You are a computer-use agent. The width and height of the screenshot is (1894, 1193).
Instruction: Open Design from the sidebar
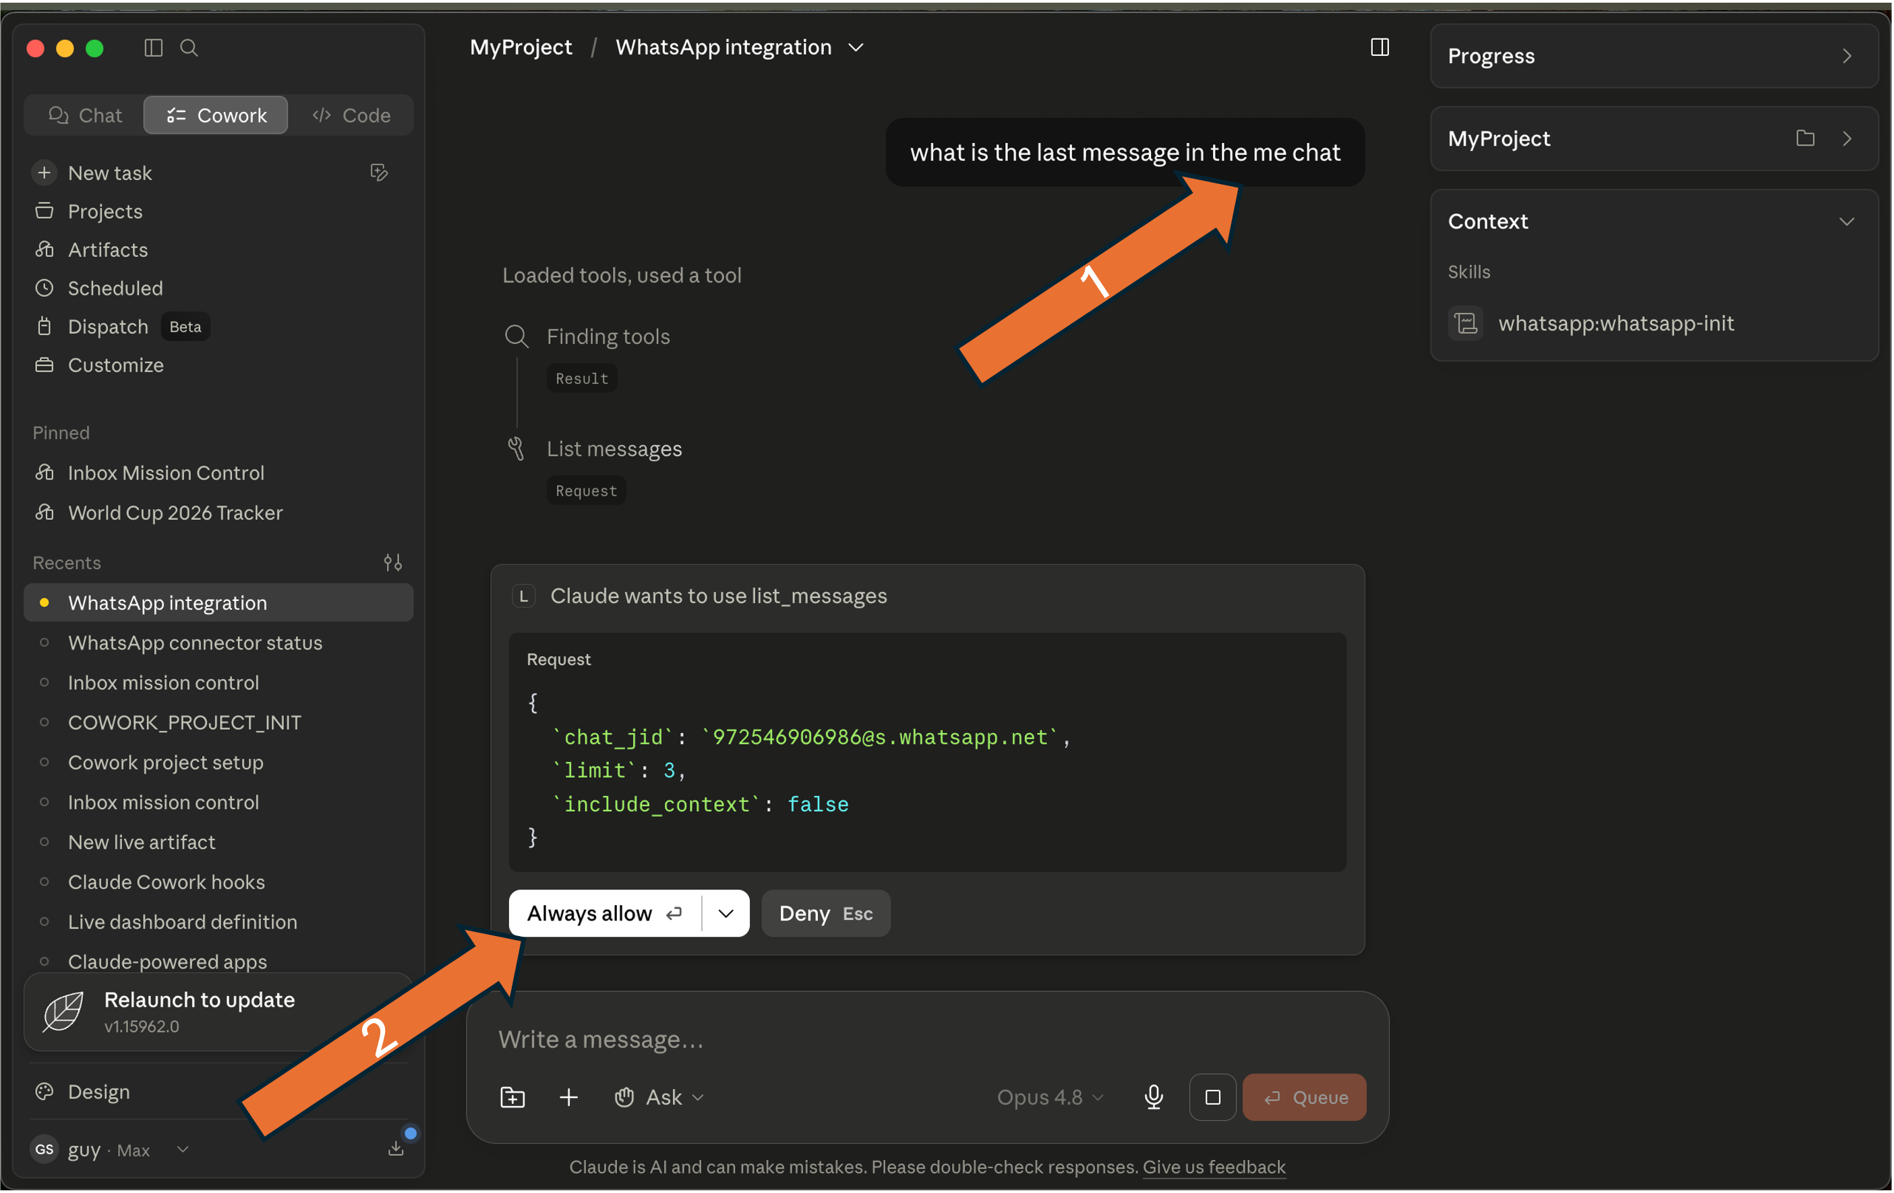point(99,1091)
